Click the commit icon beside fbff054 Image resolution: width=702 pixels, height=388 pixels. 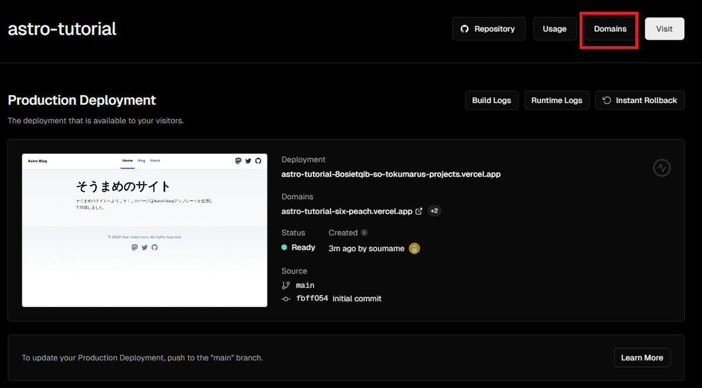point(285,299)
